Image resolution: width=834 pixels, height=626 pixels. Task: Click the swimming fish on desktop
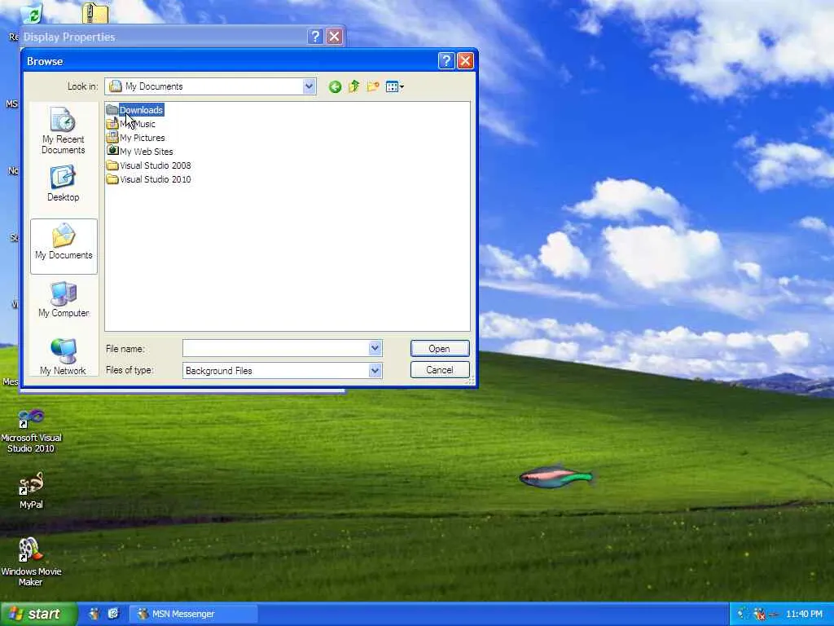coord(555,478)
